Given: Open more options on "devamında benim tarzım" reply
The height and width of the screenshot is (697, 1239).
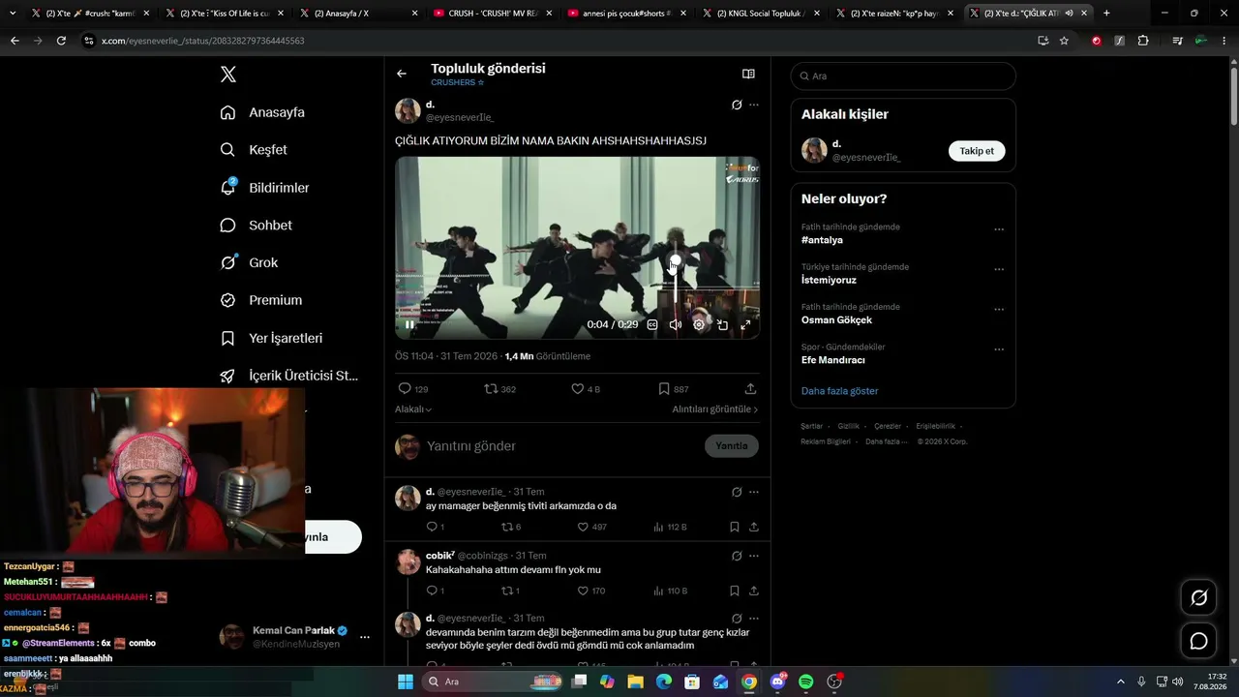Looking at the screenshot, I should 754,618.
